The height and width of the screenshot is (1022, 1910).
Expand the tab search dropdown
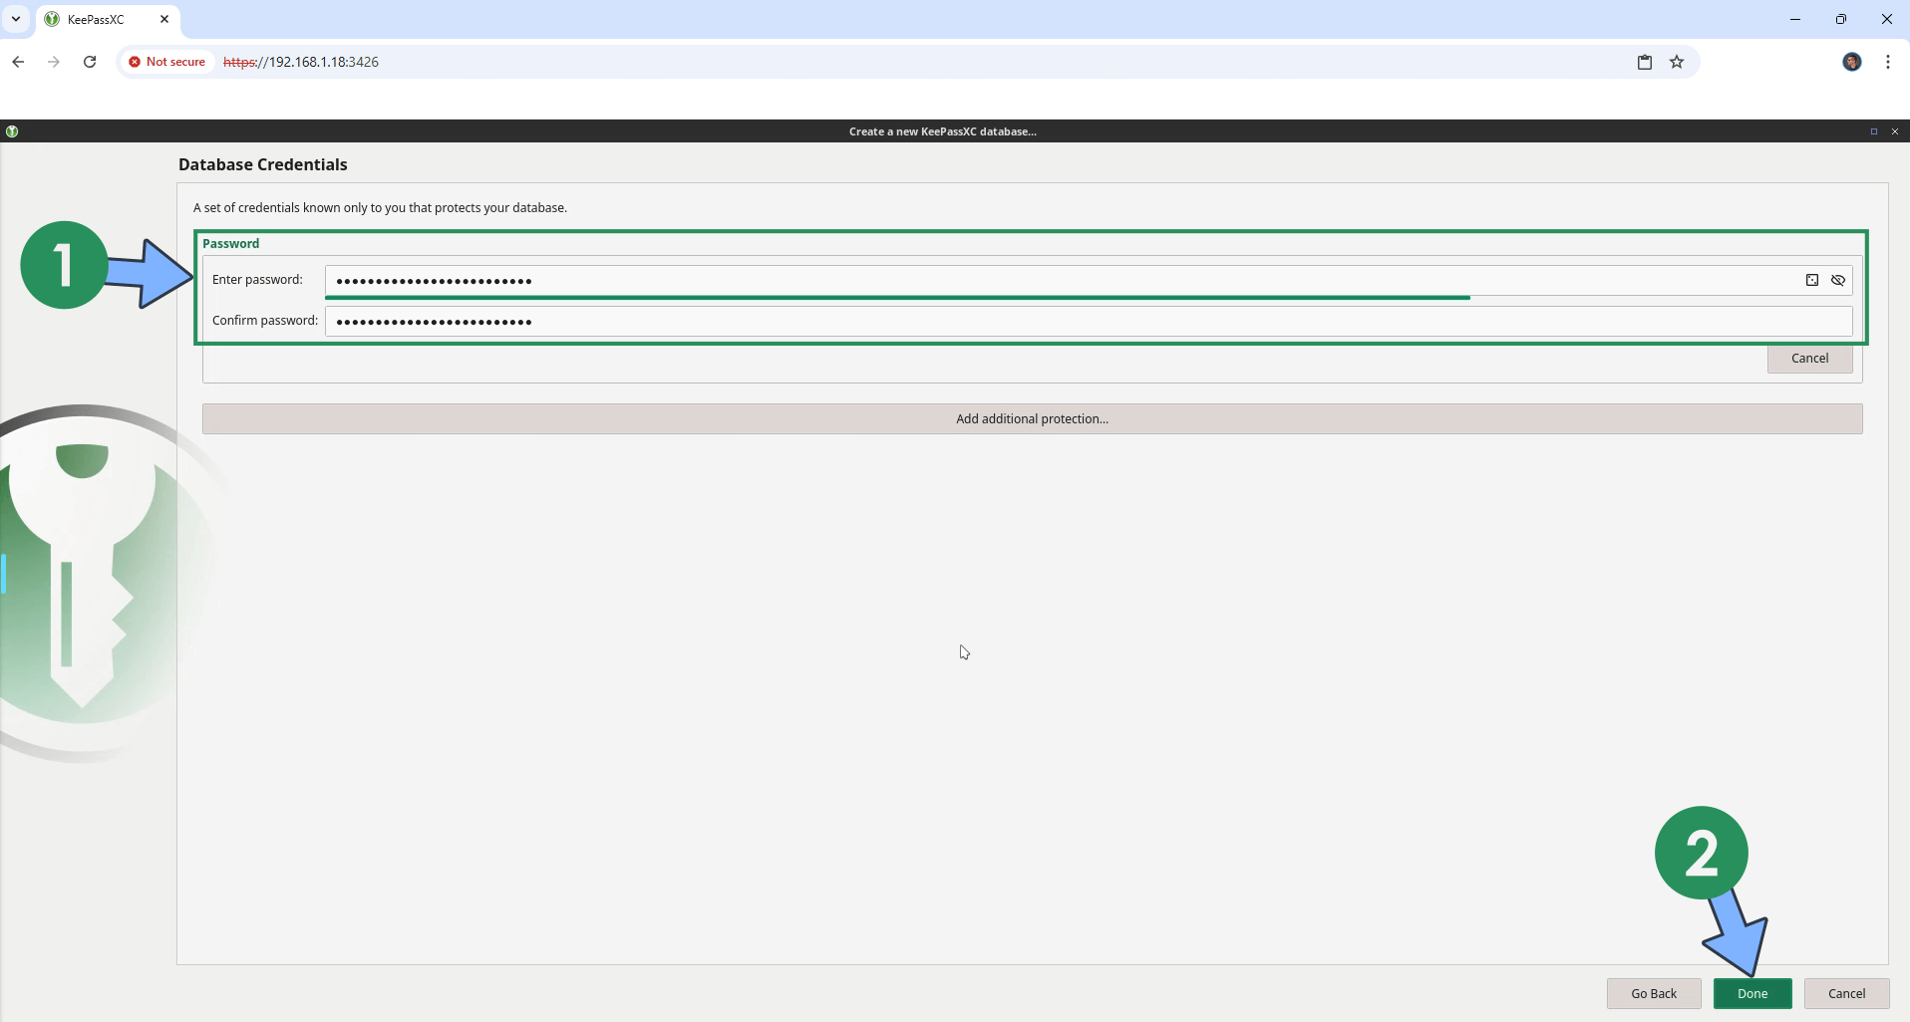pyautogui.click(x=16, y=19)
